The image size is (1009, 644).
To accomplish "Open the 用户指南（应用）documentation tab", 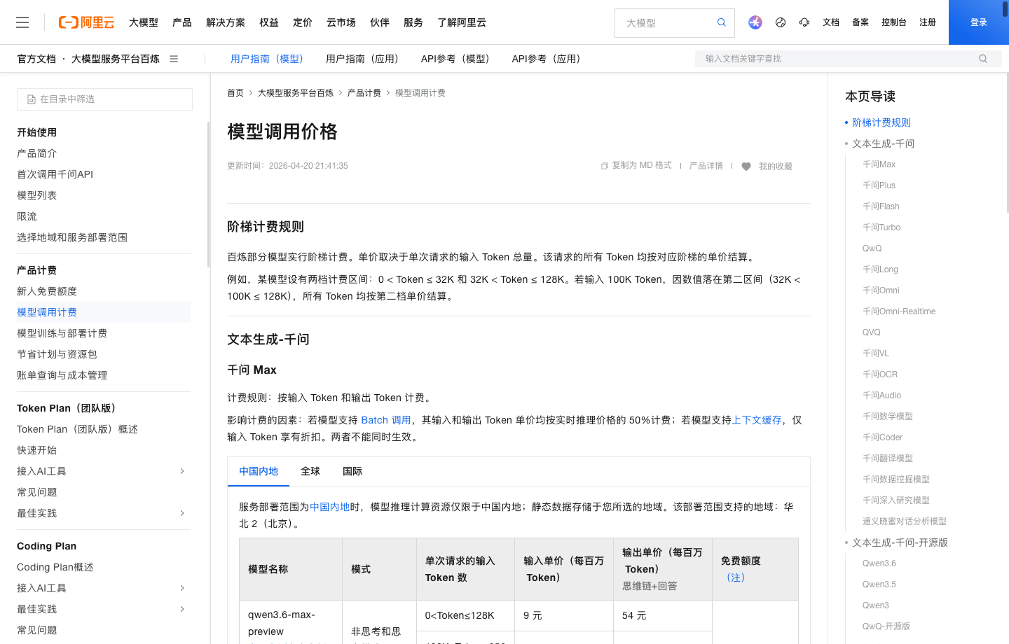I will click(363, 59).
